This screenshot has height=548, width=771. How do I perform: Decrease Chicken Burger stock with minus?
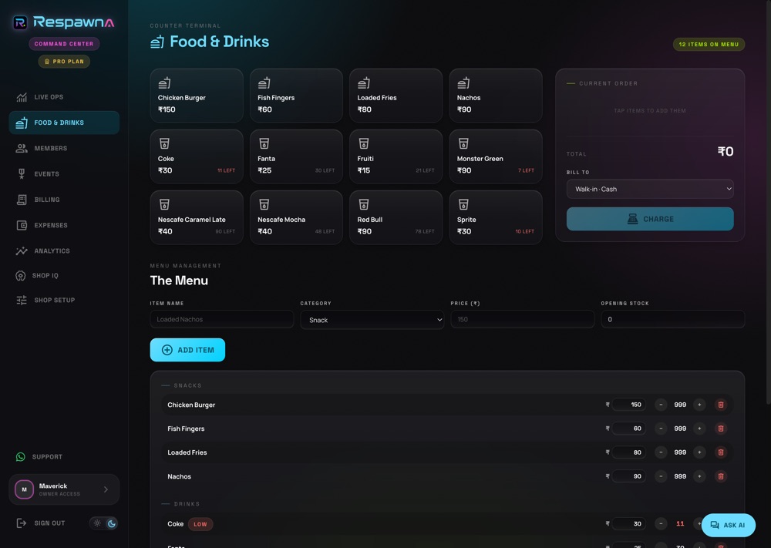click(x=661, y=405)
